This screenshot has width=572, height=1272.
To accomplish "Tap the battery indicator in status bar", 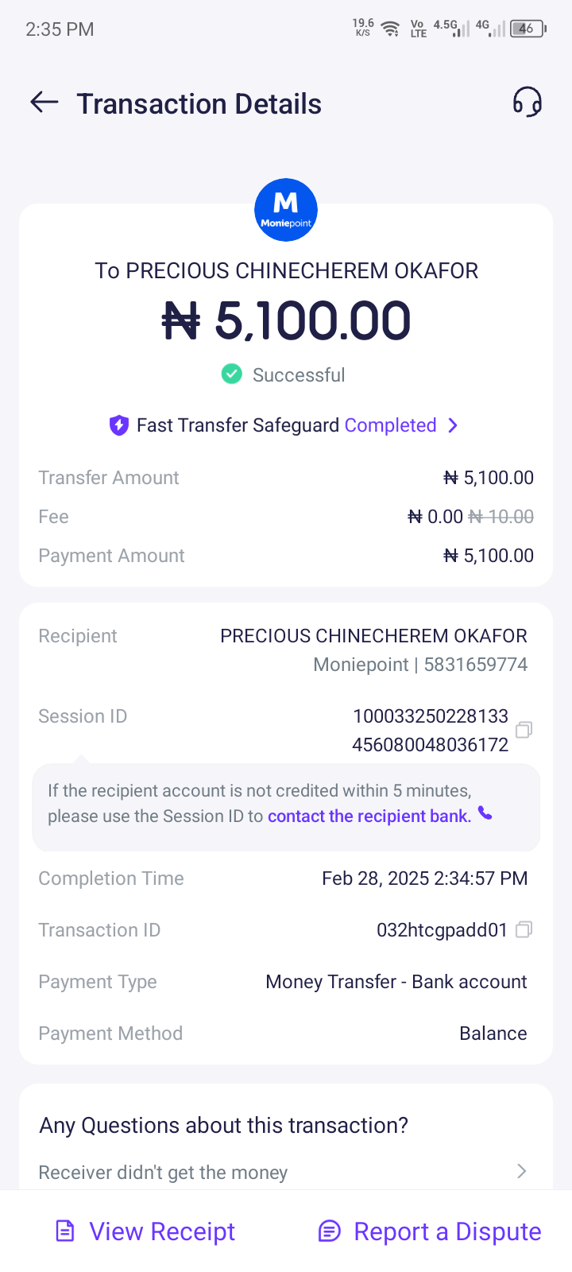I will [528, 29].
